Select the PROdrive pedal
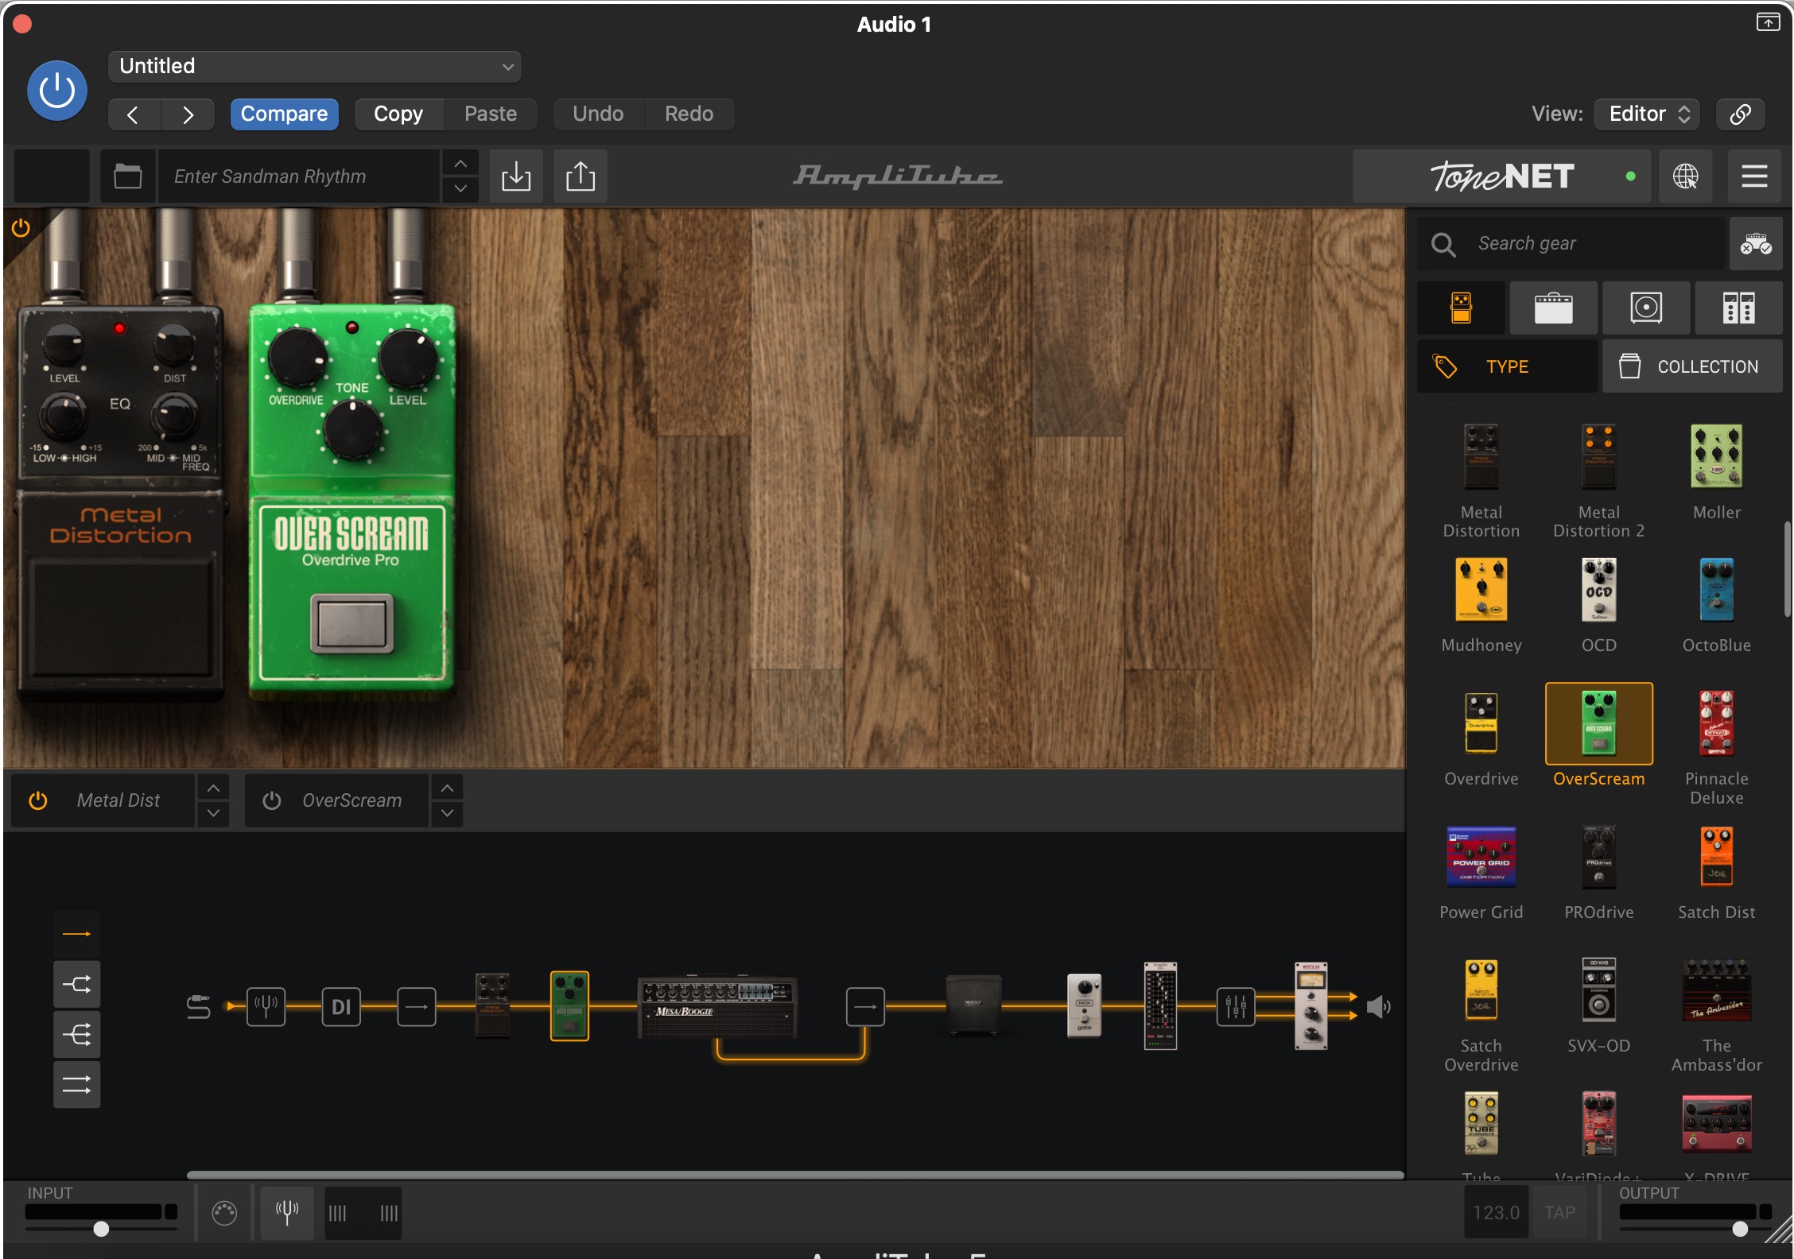 click(1599, 856)
